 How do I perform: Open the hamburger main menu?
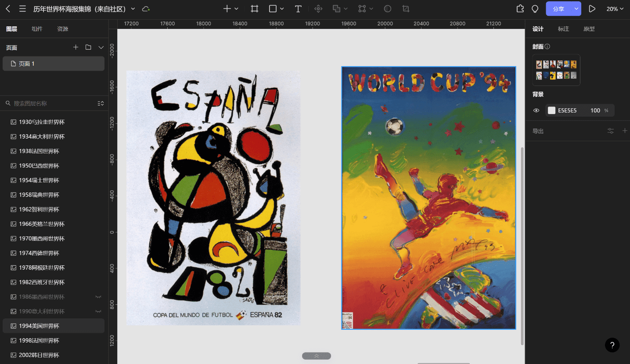click(22, 9)
